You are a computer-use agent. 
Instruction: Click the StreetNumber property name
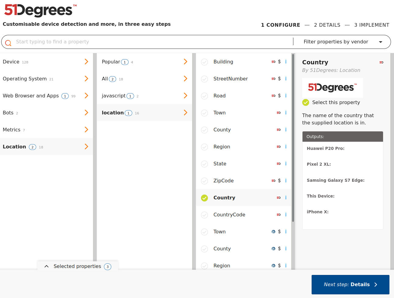[x=230, y=79]
